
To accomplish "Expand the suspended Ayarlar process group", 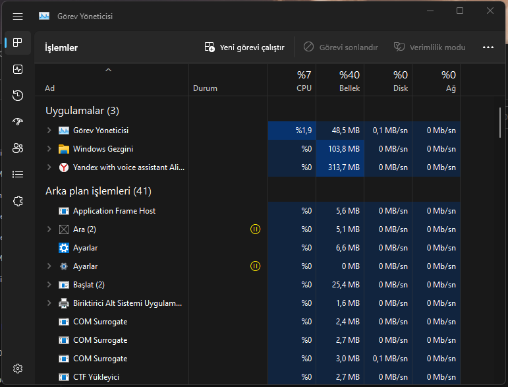I will (49, 266).
